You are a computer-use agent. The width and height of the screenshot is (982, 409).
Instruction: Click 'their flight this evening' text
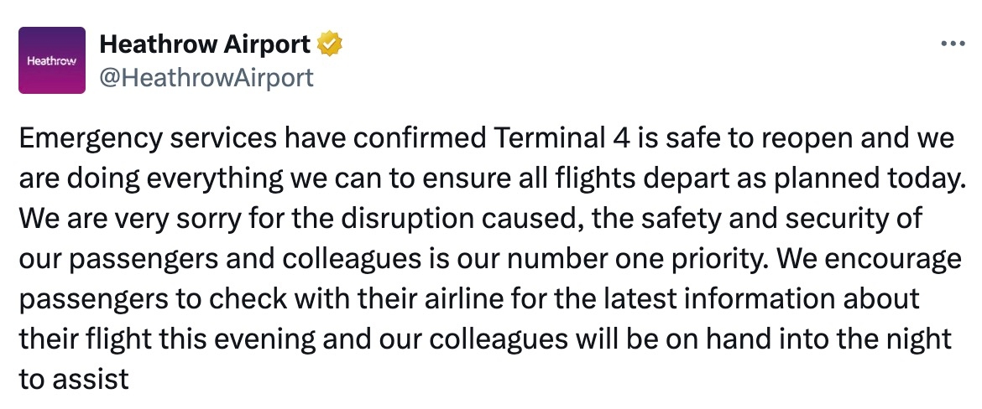pos(171,339)
